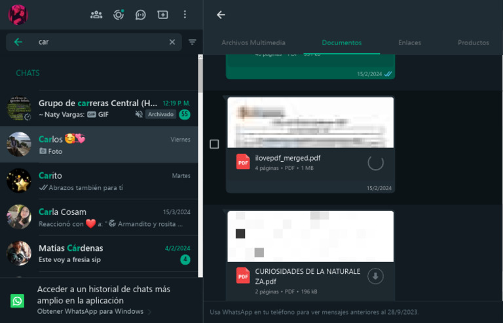Open the three-dot menu in sidebar header

(x=185, y=15)
